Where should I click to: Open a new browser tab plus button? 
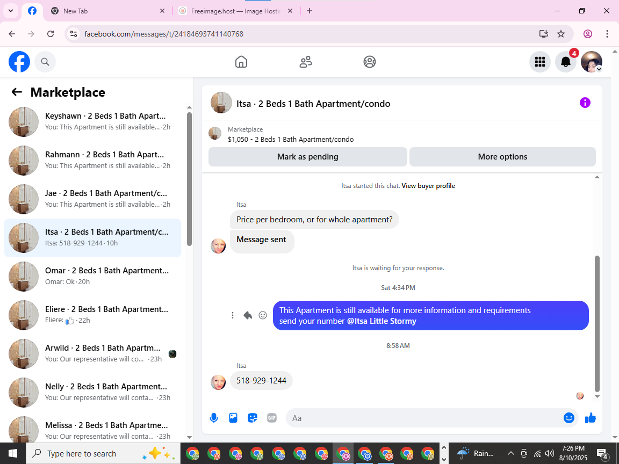(309, 11)
